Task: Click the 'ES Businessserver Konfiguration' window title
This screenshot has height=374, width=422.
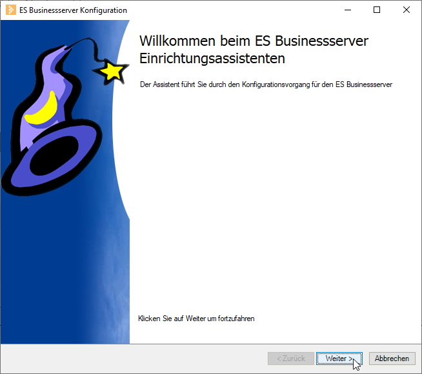Action: point(73,10)
